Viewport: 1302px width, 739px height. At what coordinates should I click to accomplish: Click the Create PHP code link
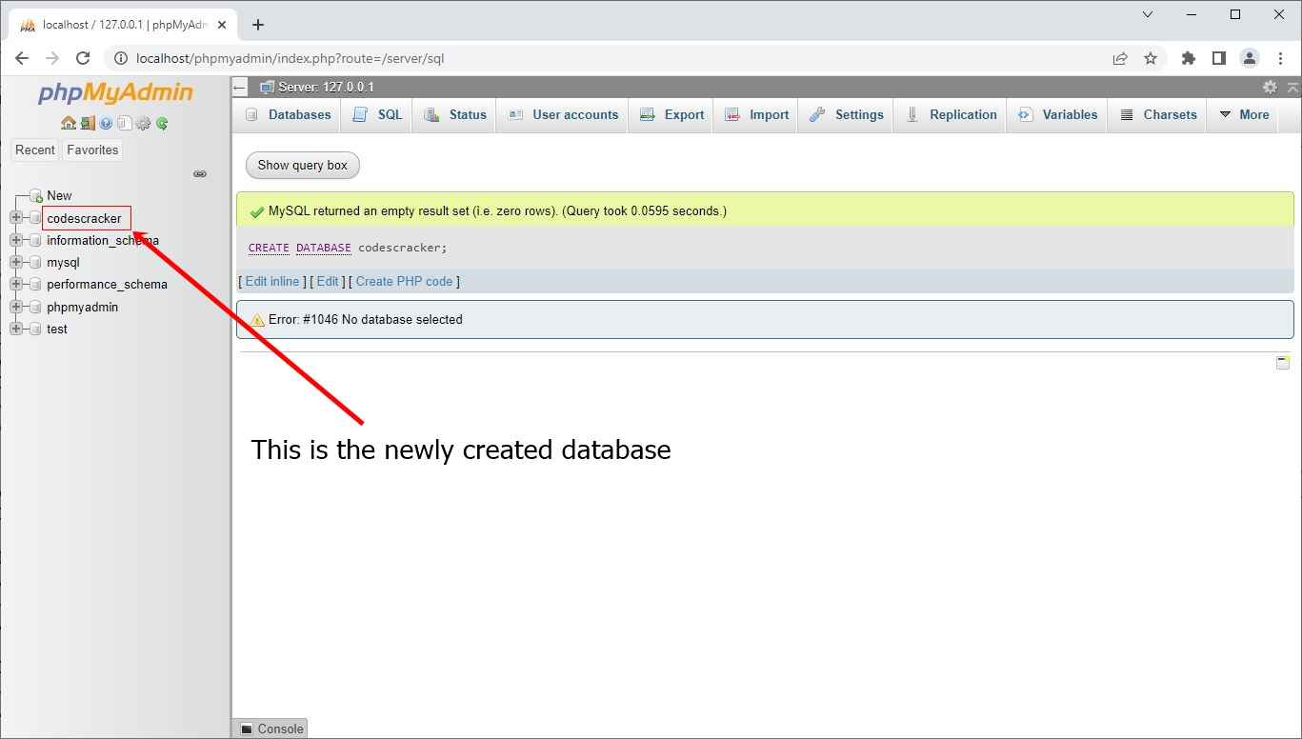click(405, 281)
